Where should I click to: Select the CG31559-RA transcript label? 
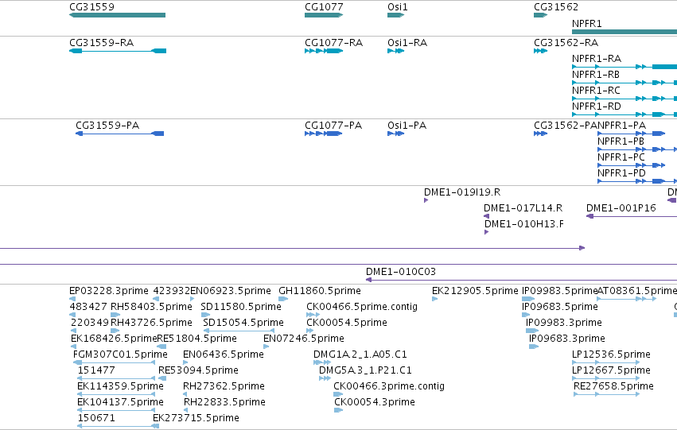(x=102, y=43)
